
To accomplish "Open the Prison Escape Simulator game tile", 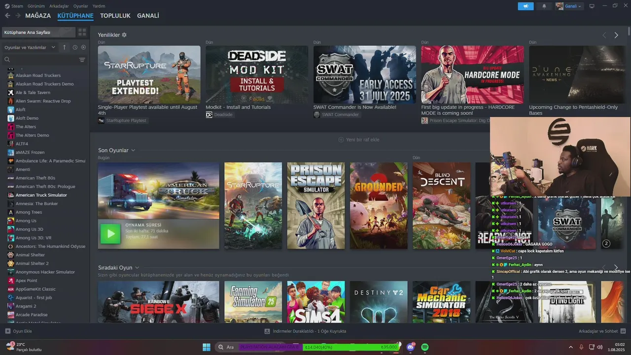I will coord(316,206).
